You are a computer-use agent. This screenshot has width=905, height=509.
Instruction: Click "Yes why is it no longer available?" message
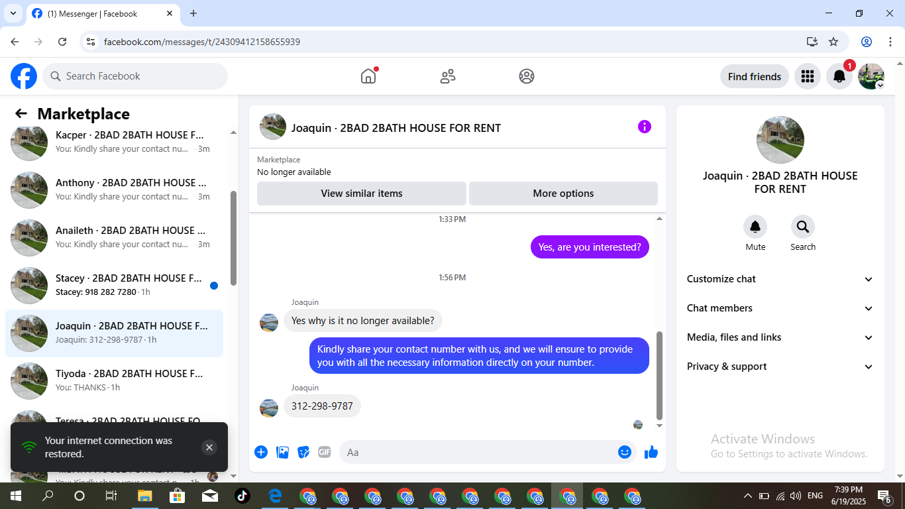[363, 321]
